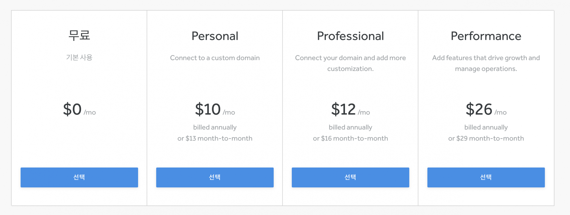Click the "or $16 month-to-month" text
The height and width of the screenshot is (215, 570).
click(x=350, y=138)
